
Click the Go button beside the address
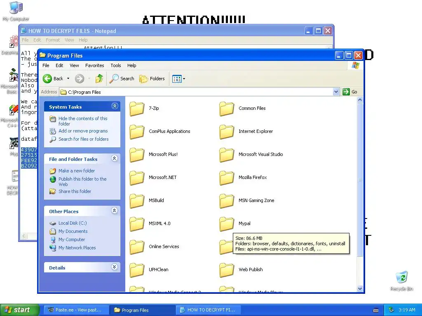click(x=350, y=92)
